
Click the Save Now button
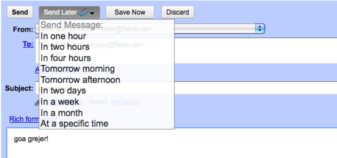[130, 12]
